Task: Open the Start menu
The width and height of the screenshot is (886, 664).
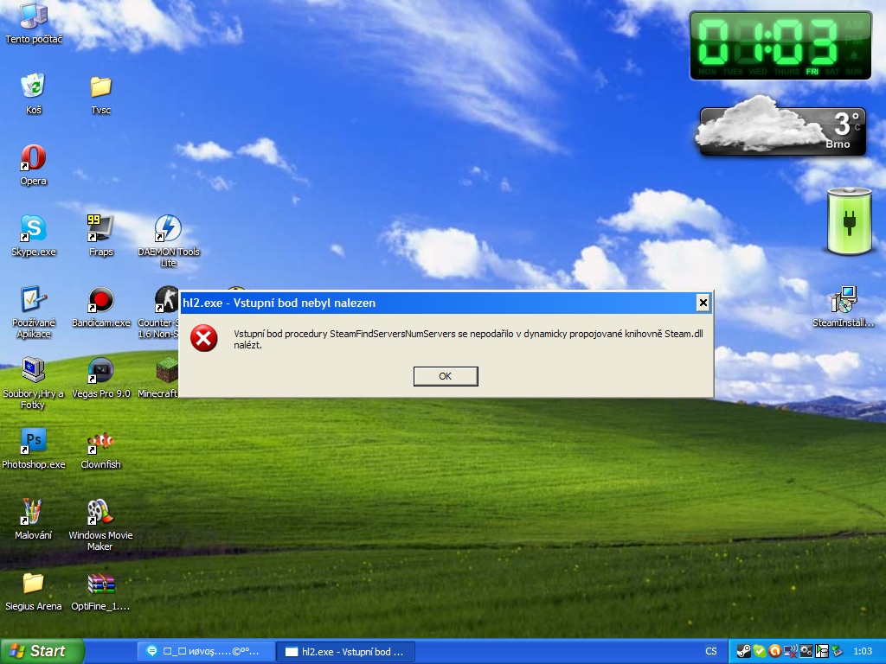Action: click(x=42, y=651)
